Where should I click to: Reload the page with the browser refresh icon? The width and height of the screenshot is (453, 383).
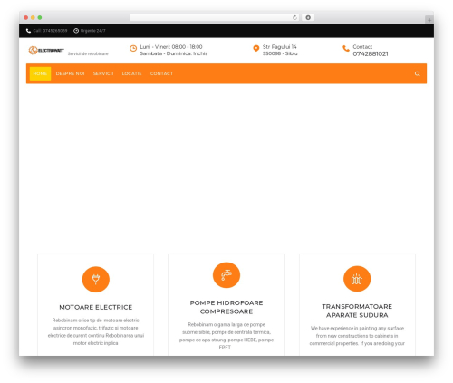tap(294, 17)
